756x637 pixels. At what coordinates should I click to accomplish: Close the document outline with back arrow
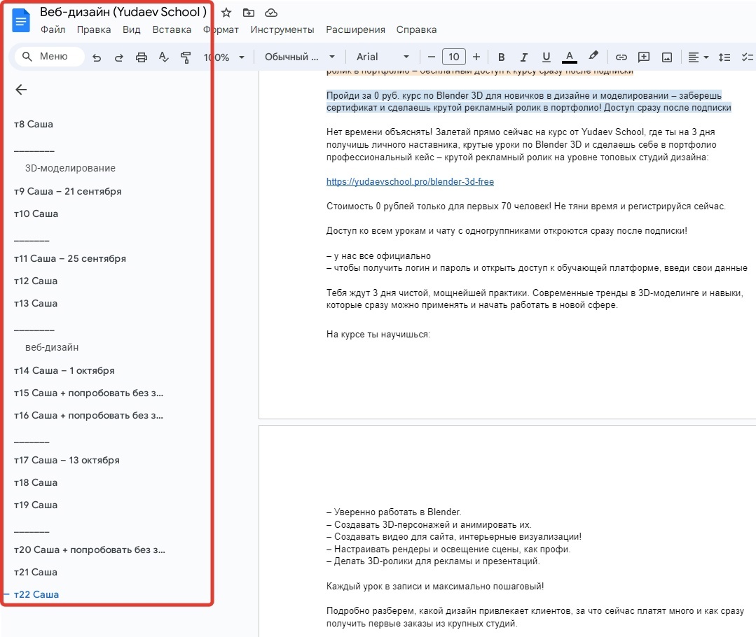click(21, 90)
